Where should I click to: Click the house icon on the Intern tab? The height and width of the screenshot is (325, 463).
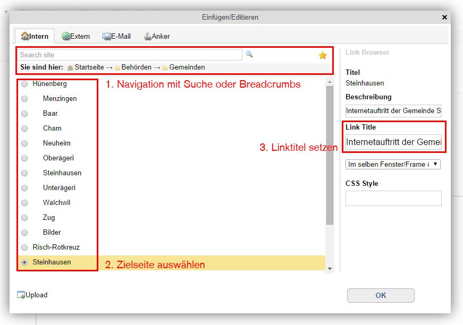(26, 36)
